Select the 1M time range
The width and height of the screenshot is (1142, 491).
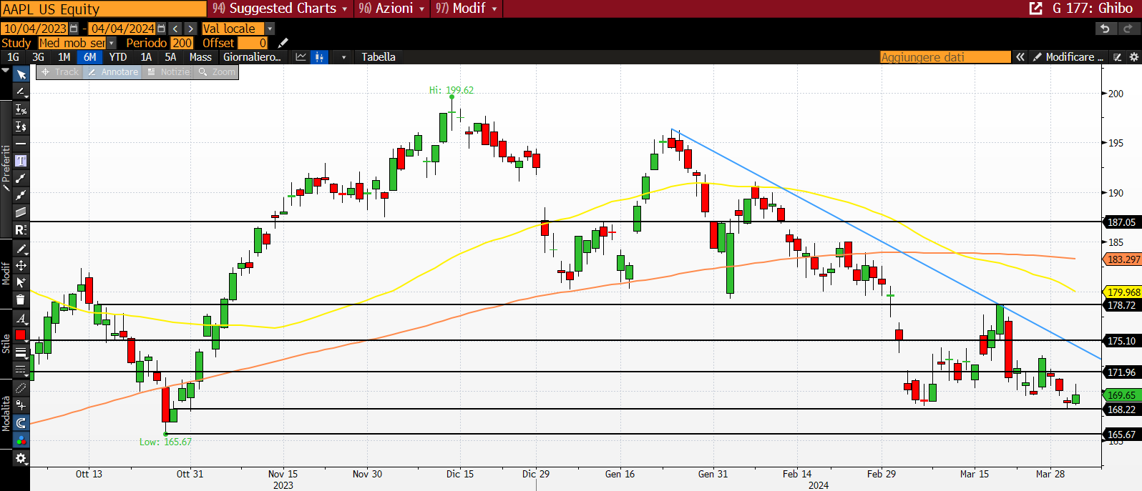coord(64,57)
